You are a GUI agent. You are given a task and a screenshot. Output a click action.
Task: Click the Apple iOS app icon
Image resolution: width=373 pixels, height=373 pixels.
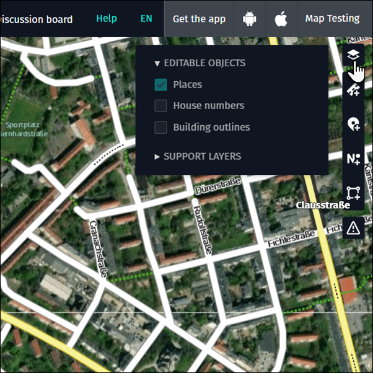click(281, 19)
